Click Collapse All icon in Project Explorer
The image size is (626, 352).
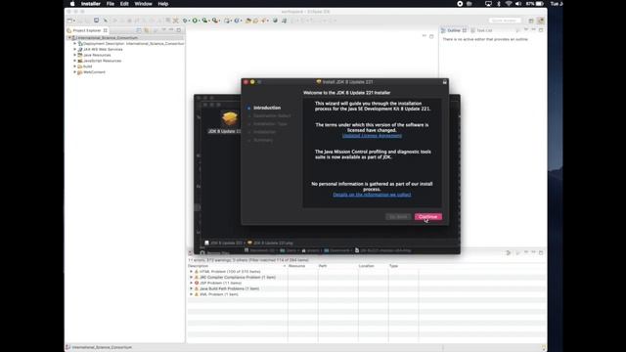coord(139,30)
